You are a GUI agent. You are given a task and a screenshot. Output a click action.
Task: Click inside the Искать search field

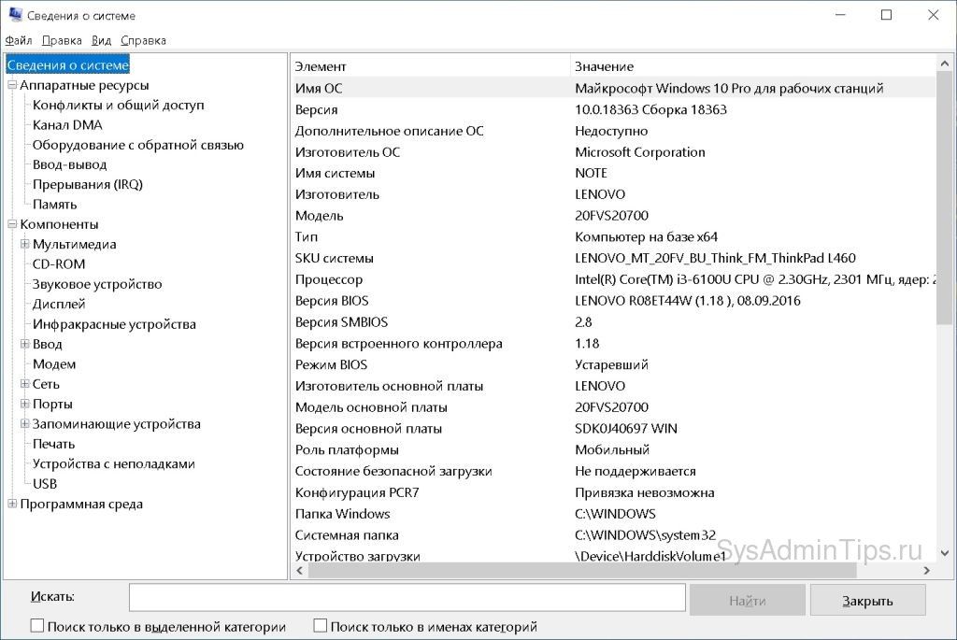point(407,598)
